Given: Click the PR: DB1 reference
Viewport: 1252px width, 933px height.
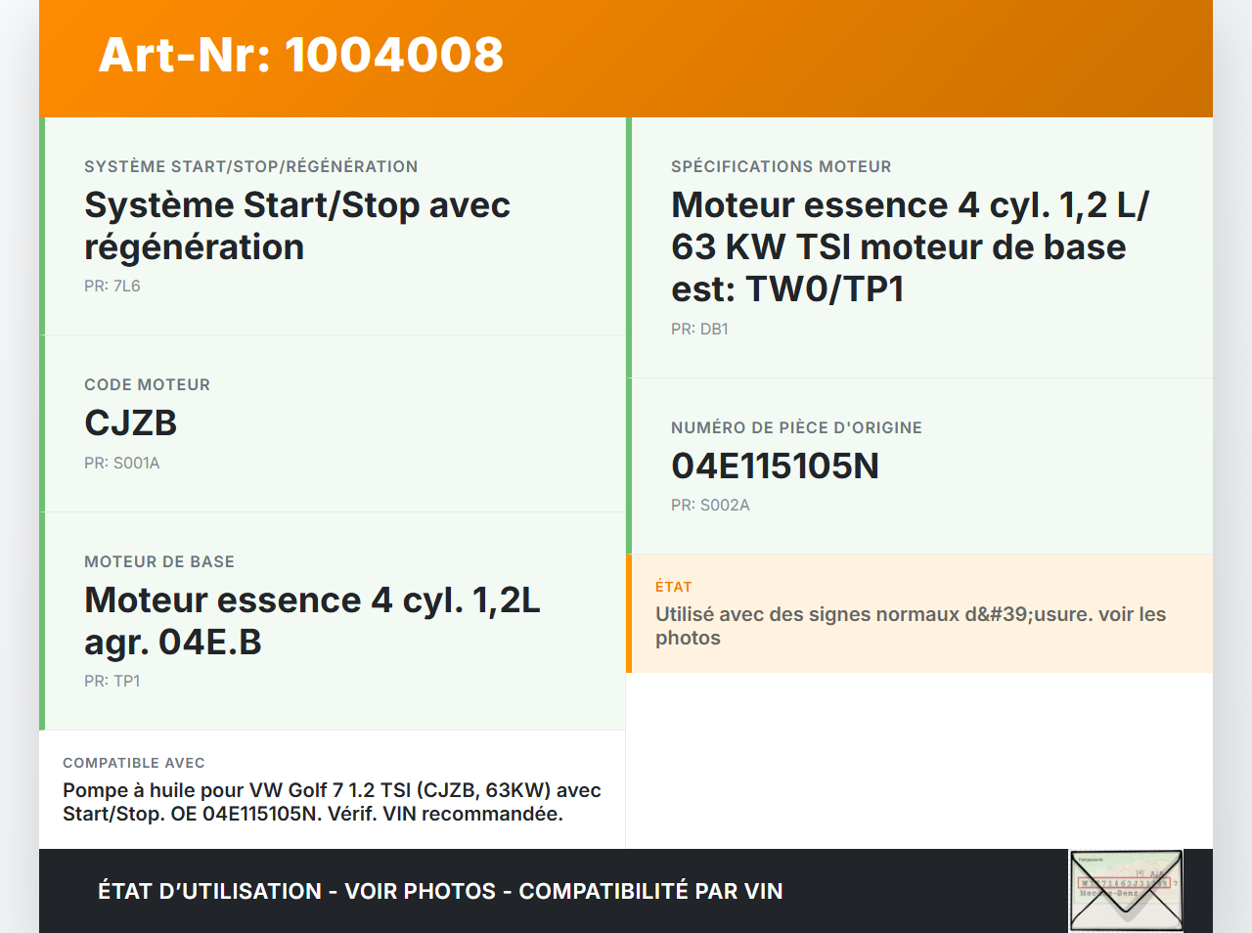Looking at the screenshot, I should pyautogui.click(x=698, y=329).
